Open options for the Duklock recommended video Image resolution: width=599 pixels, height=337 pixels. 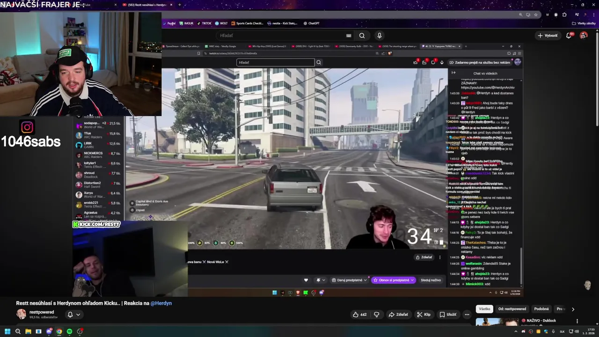(577, 321)
